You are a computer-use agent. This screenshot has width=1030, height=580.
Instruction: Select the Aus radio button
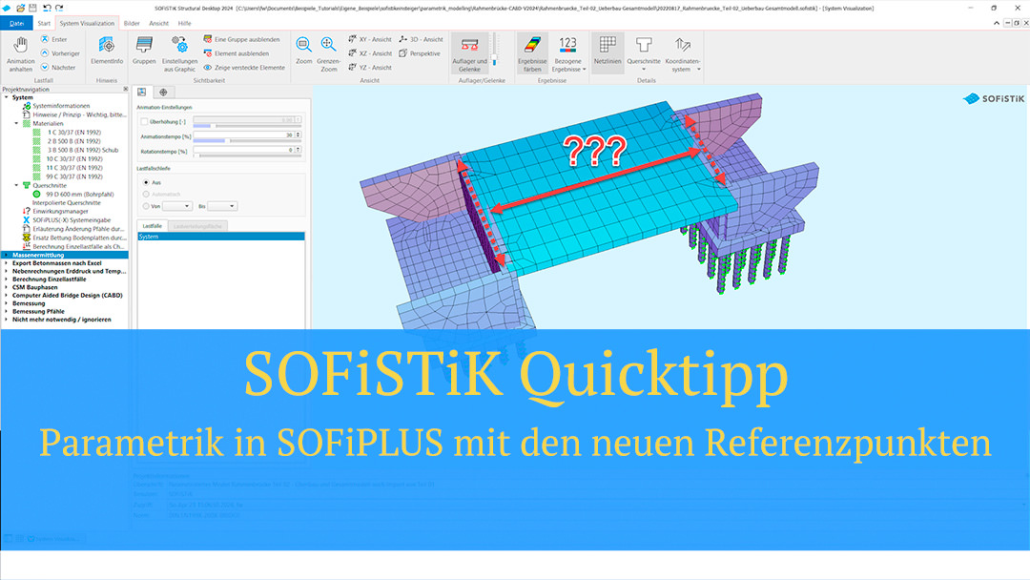[144, 181]
